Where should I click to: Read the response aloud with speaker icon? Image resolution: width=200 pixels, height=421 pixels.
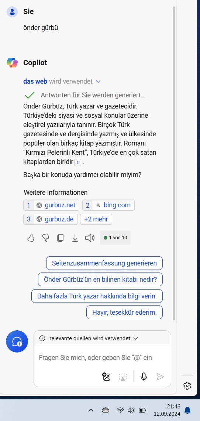(x=90, y=238)
